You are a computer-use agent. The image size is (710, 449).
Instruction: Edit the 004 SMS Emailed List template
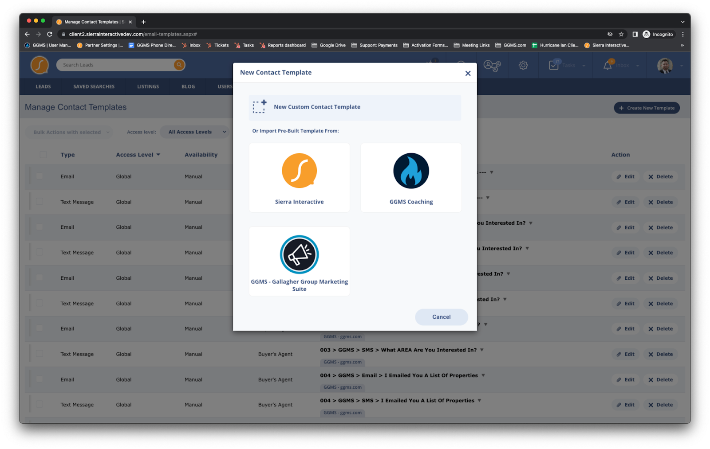coord(625,405)
